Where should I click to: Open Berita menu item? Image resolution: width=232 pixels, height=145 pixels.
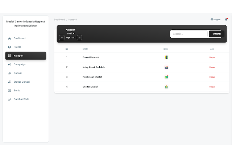[x=26, y=91]
